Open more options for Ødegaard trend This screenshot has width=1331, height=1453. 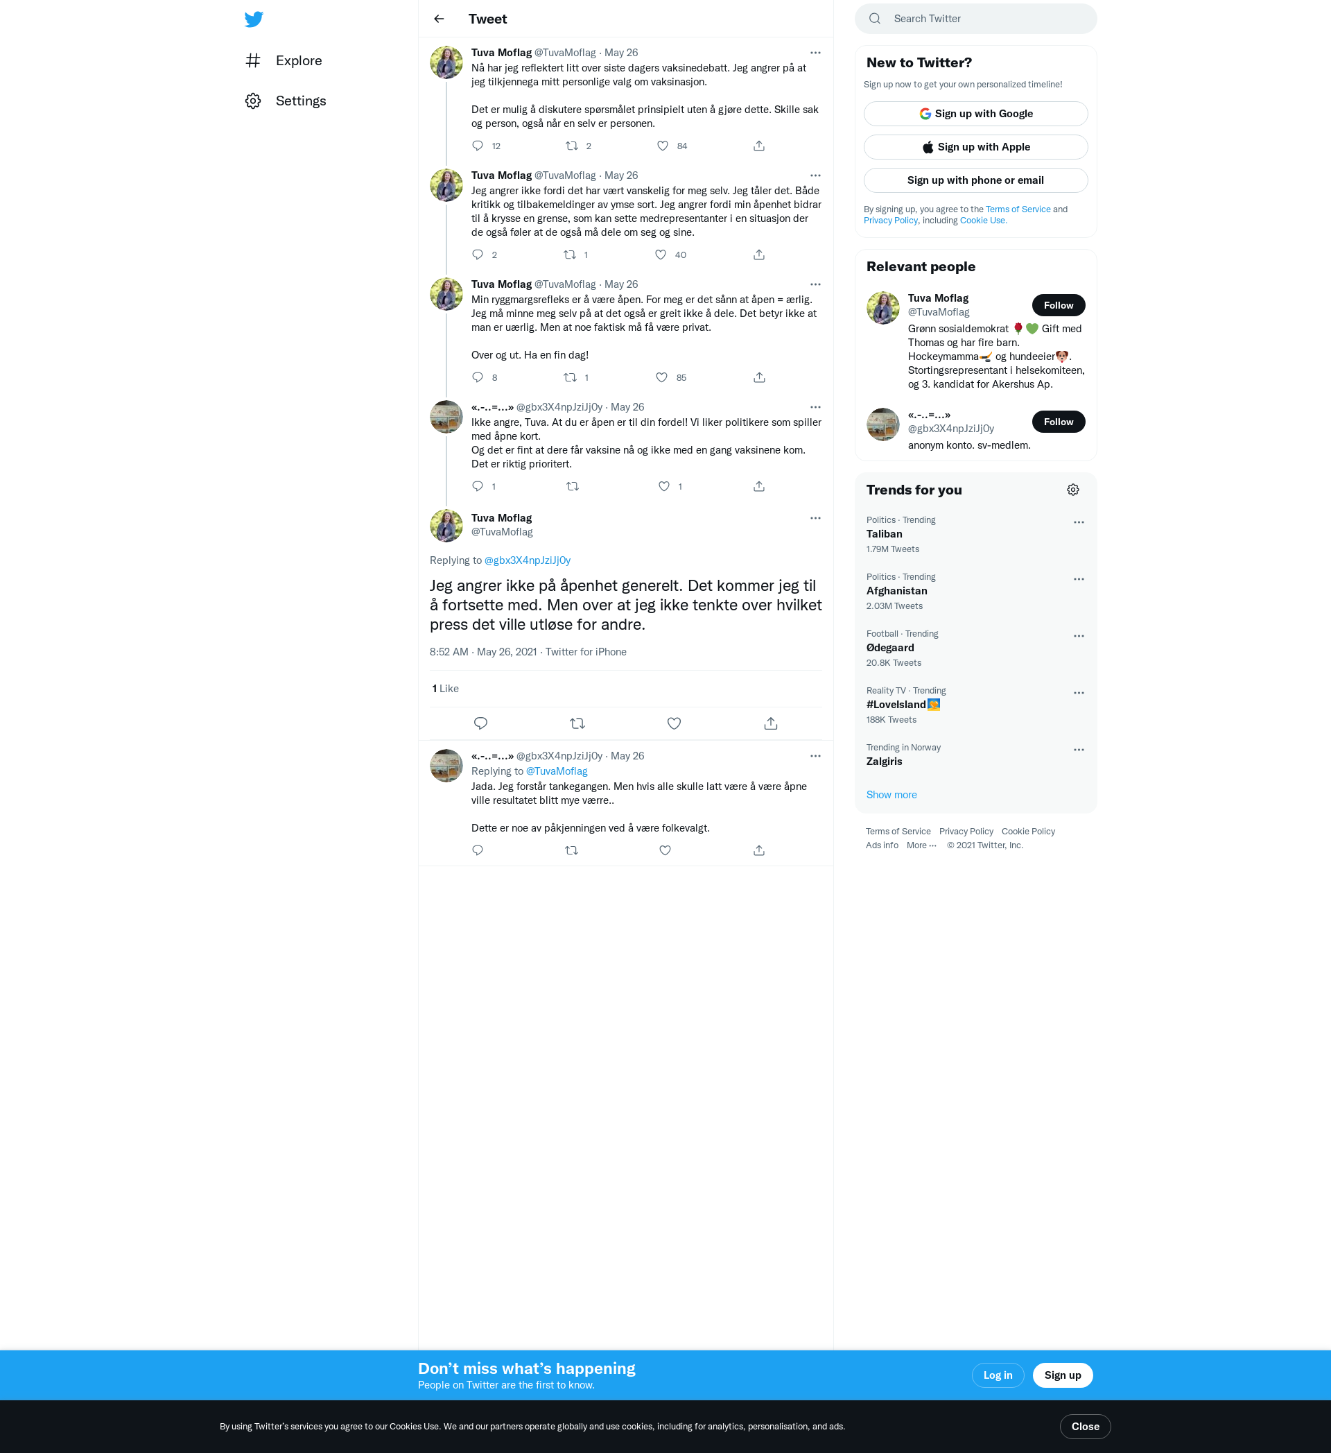point(1079,637)
